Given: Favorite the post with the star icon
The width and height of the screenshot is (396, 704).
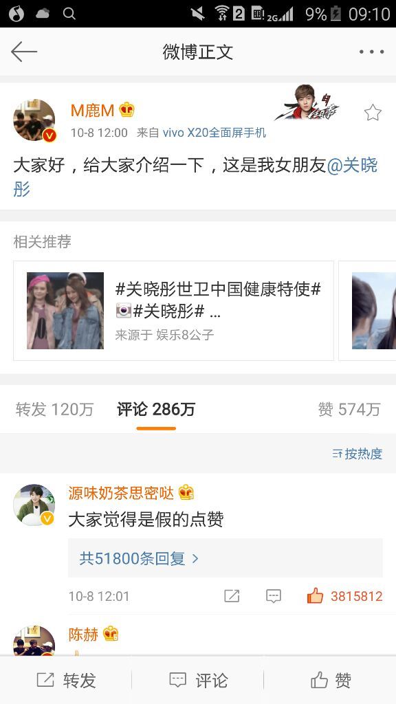Looking at the screenshot, I should click(x=373, y=113).
